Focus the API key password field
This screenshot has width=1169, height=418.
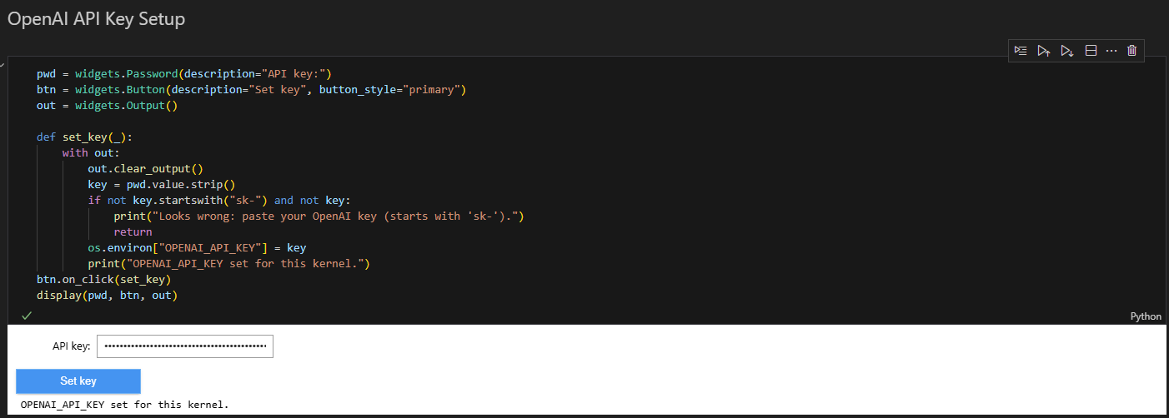click(x=185, y=346)
